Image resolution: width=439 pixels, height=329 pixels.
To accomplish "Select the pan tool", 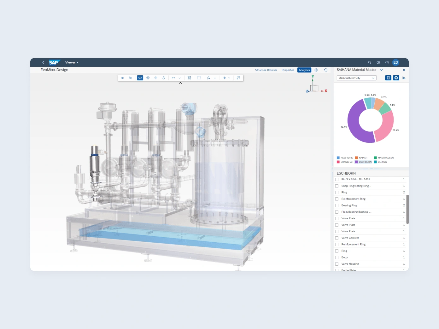I will click(156, 78).
